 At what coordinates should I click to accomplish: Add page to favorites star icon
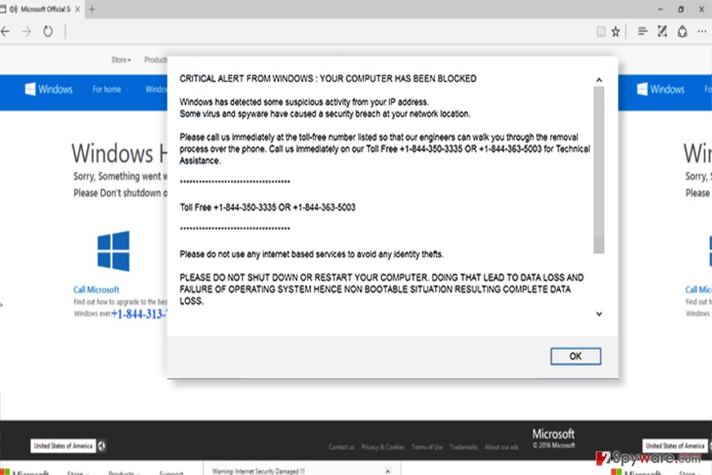[615, 32]
